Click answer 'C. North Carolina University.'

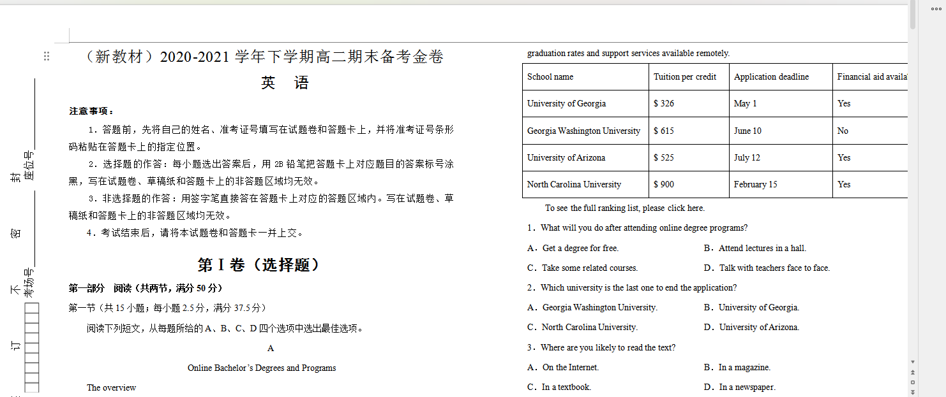tap(582, 327)
